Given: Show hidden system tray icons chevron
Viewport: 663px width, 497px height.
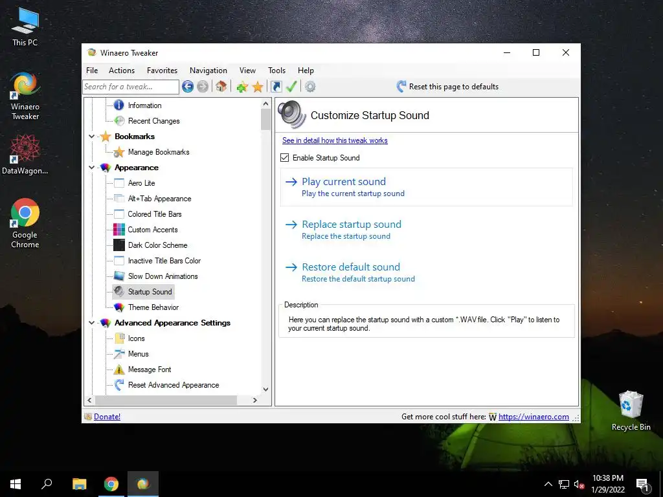Looking at the screenshot, I should pos(548,484).
